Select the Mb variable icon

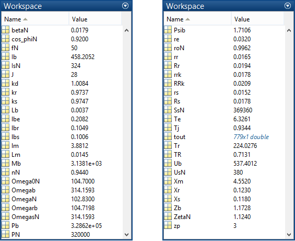(5, 163)
